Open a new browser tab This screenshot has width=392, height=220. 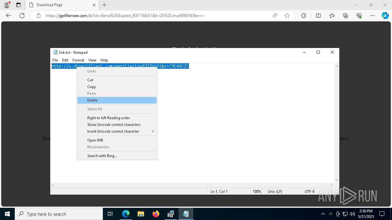coord(104,5)
